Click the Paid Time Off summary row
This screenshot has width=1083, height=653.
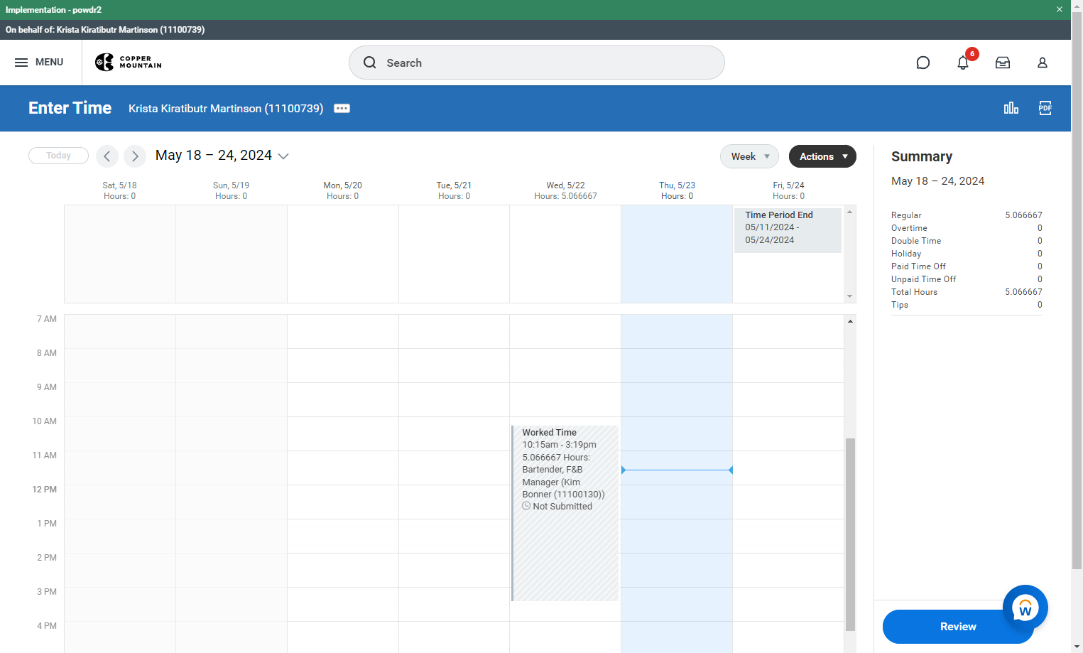(x=967, y=266)
